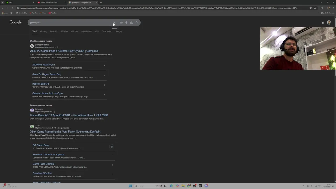Open File Explorer from the taskbar
Screen dimensions: 336x189
183,186
